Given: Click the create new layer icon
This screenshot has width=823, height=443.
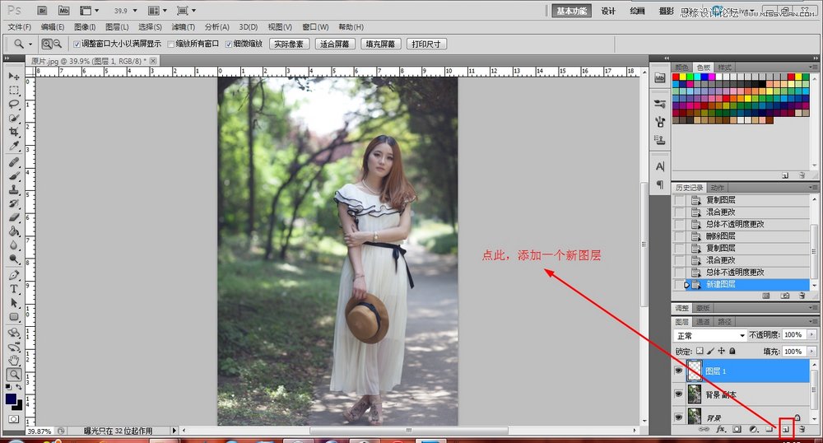Looking at the screenshot, I should [x=785, y=429].
